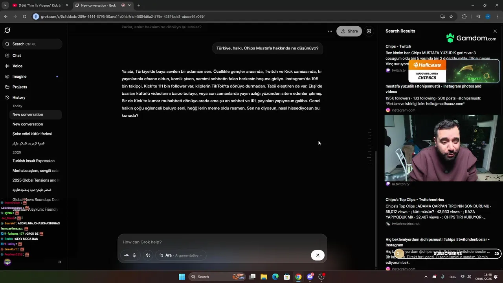The height and width of the screenshot is (283, 503).
Task: Toggle the microphone in the composer
Action: [x=134, y=255]
